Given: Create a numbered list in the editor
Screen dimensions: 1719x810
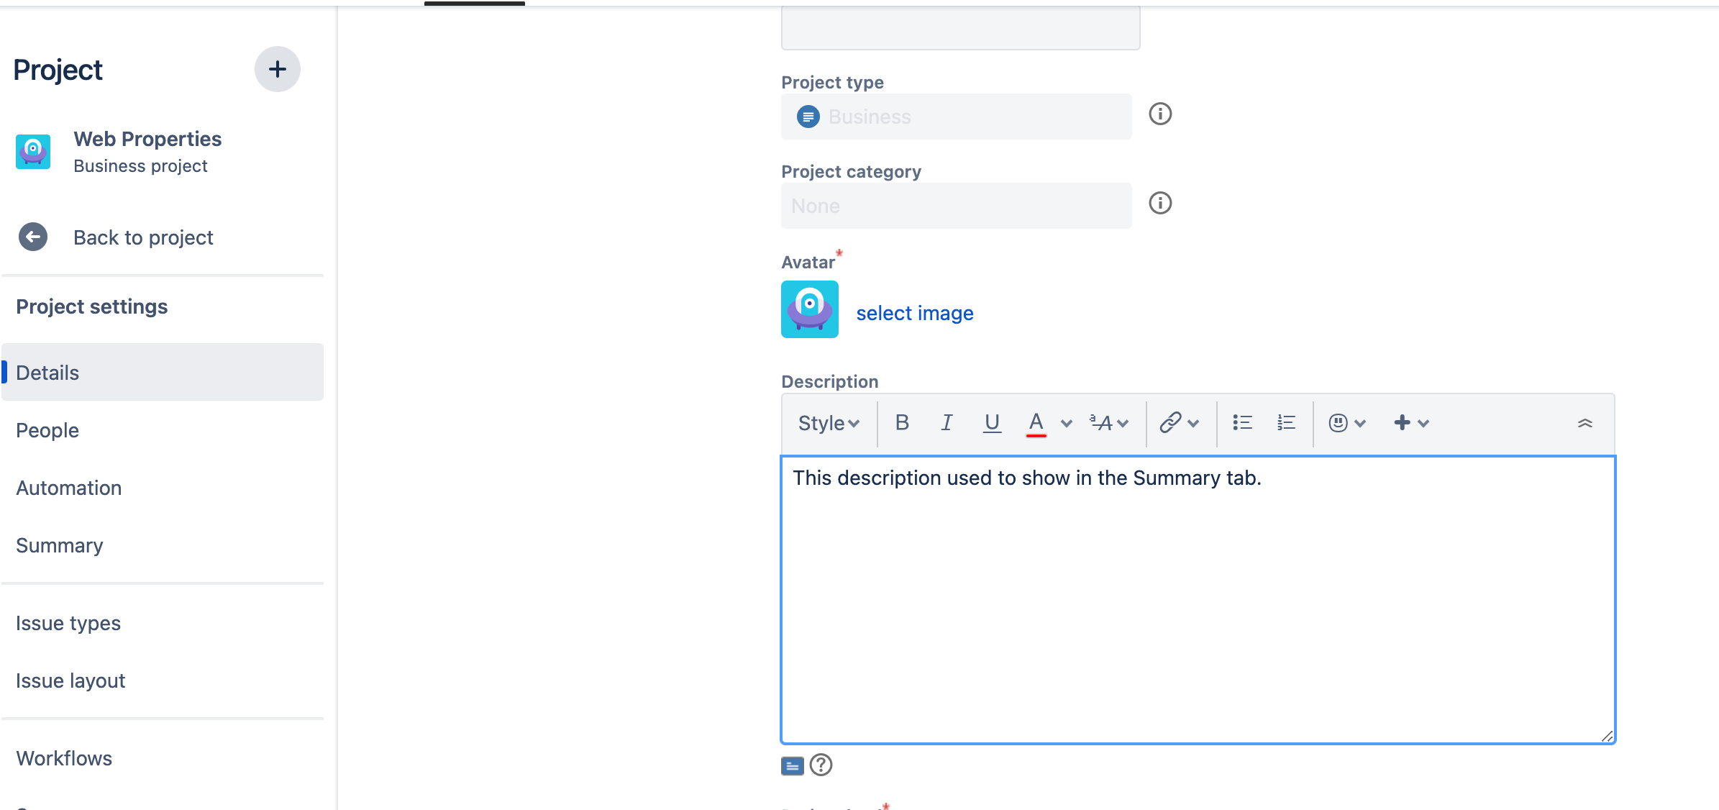Looking at the screenshot, I should coord(1285,423).
